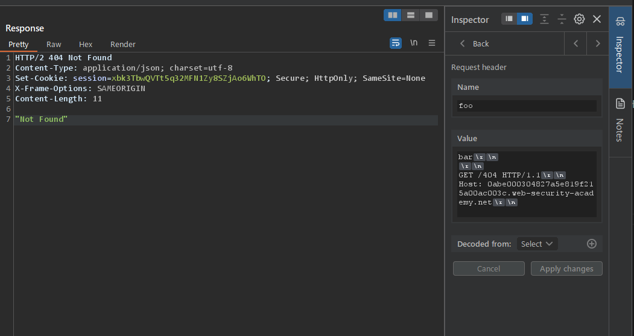Viewport: 634px width, 336px height.
Task: Close the Inspector panel
Action: [x=597, y=19]
